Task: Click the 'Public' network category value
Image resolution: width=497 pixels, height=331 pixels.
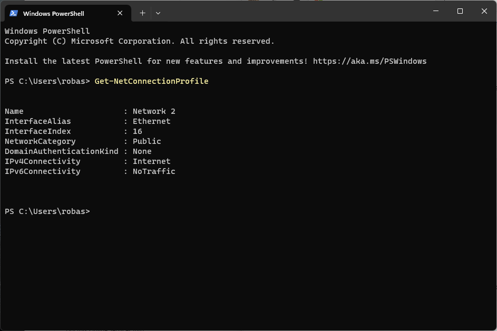Action: [147, 141]
